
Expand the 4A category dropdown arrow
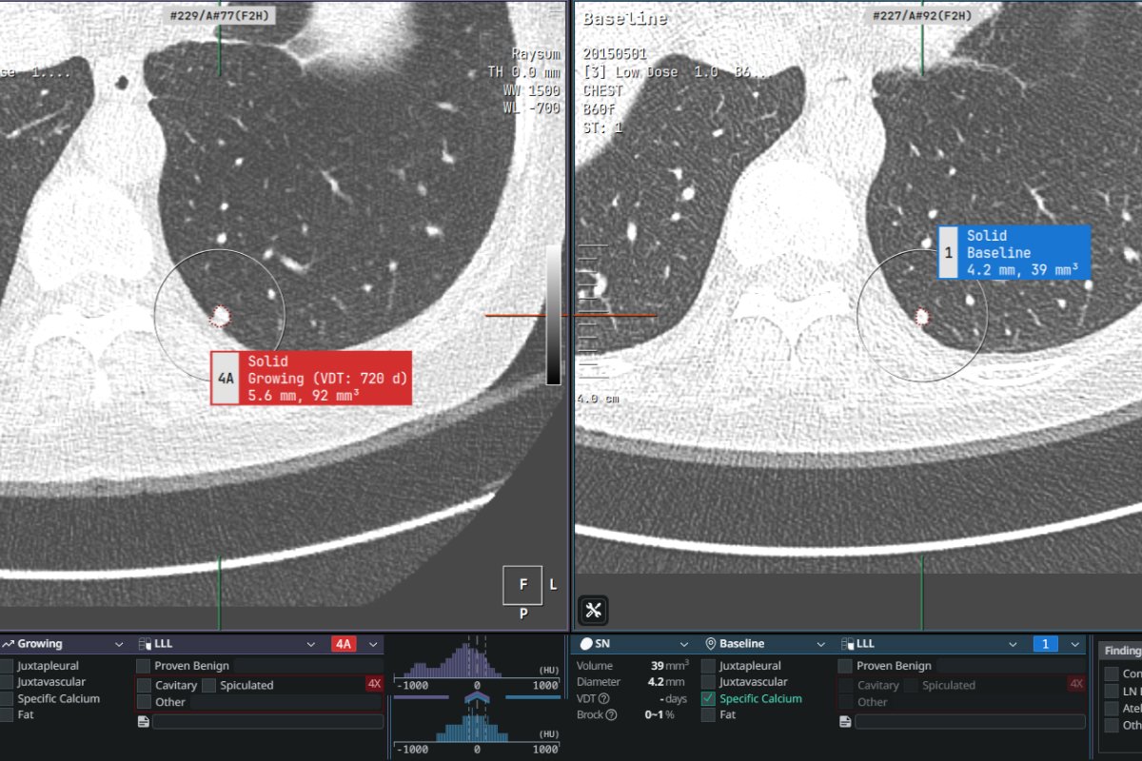point(374,644)
